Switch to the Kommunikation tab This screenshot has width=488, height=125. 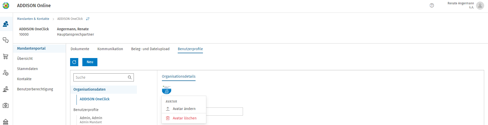[x=110, y=49]
